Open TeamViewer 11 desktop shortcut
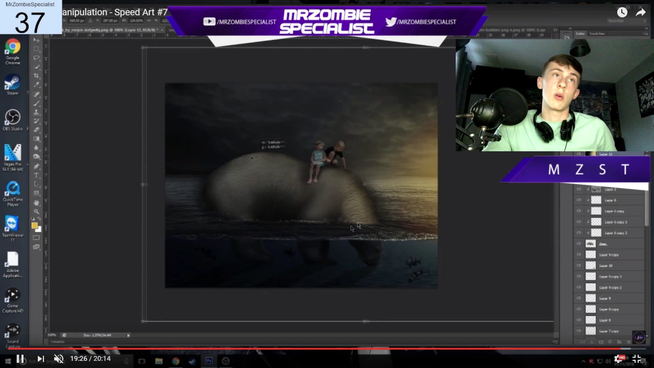Viewport: 654px width, 368px height. click(x=13, y=228)
